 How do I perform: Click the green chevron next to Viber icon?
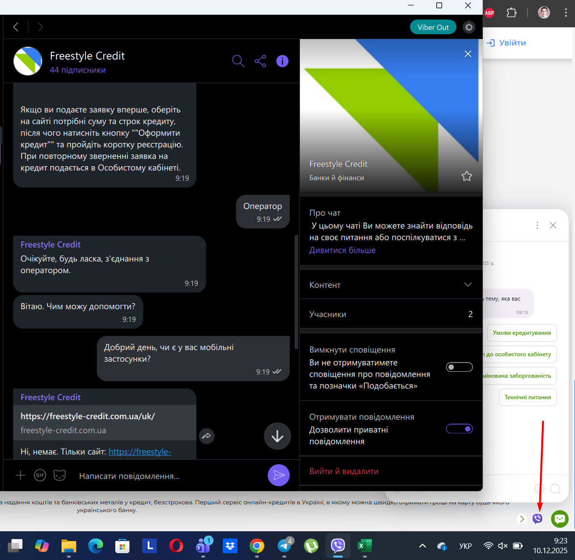(521, 518)
